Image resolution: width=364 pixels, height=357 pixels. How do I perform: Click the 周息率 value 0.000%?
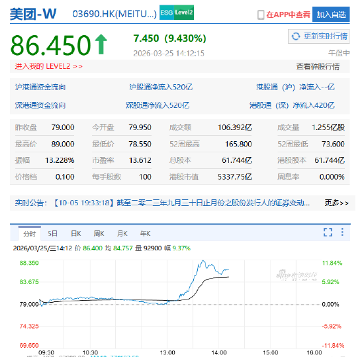[x=332, y=177]
